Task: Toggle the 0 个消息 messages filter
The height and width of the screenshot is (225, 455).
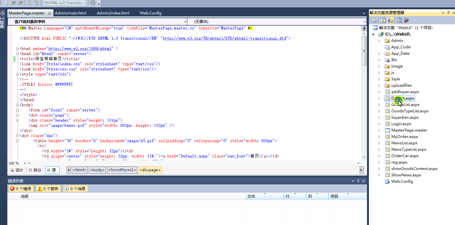Action: (75, 189)
